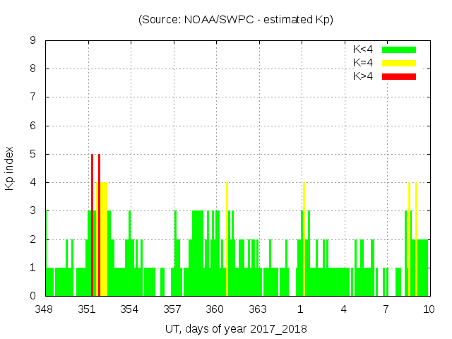Click the rightmost yellow Kp 4 bar
Viewport: 452px width, 339px height.
pyautogui.click(x=417, y=239)
